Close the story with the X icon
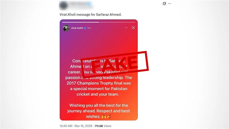 pos(133,28)
